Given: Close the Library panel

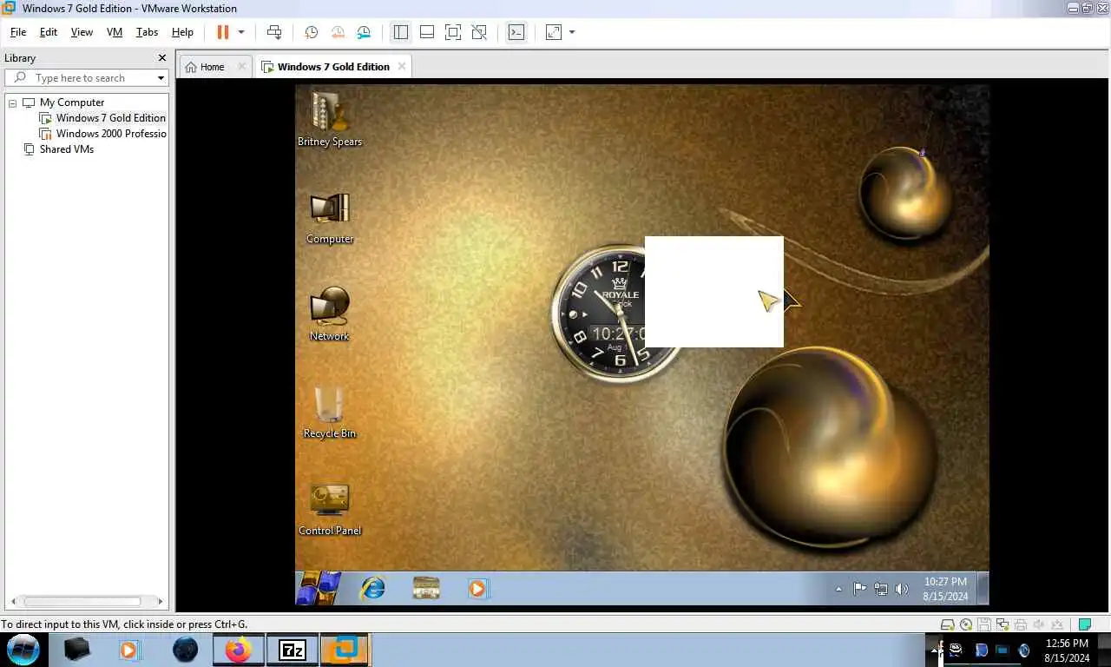Looking at the screenshot, I should pyautogui.click(x=161, y=58).
